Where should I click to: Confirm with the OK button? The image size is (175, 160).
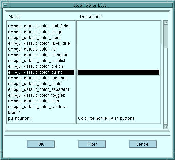tap(41, 144)
